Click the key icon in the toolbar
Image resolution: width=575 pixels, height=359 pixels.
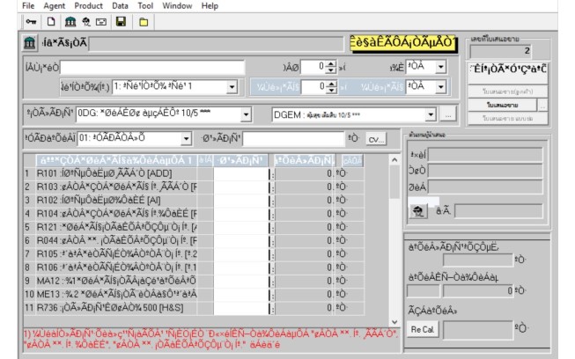click(x=31, y=22)
